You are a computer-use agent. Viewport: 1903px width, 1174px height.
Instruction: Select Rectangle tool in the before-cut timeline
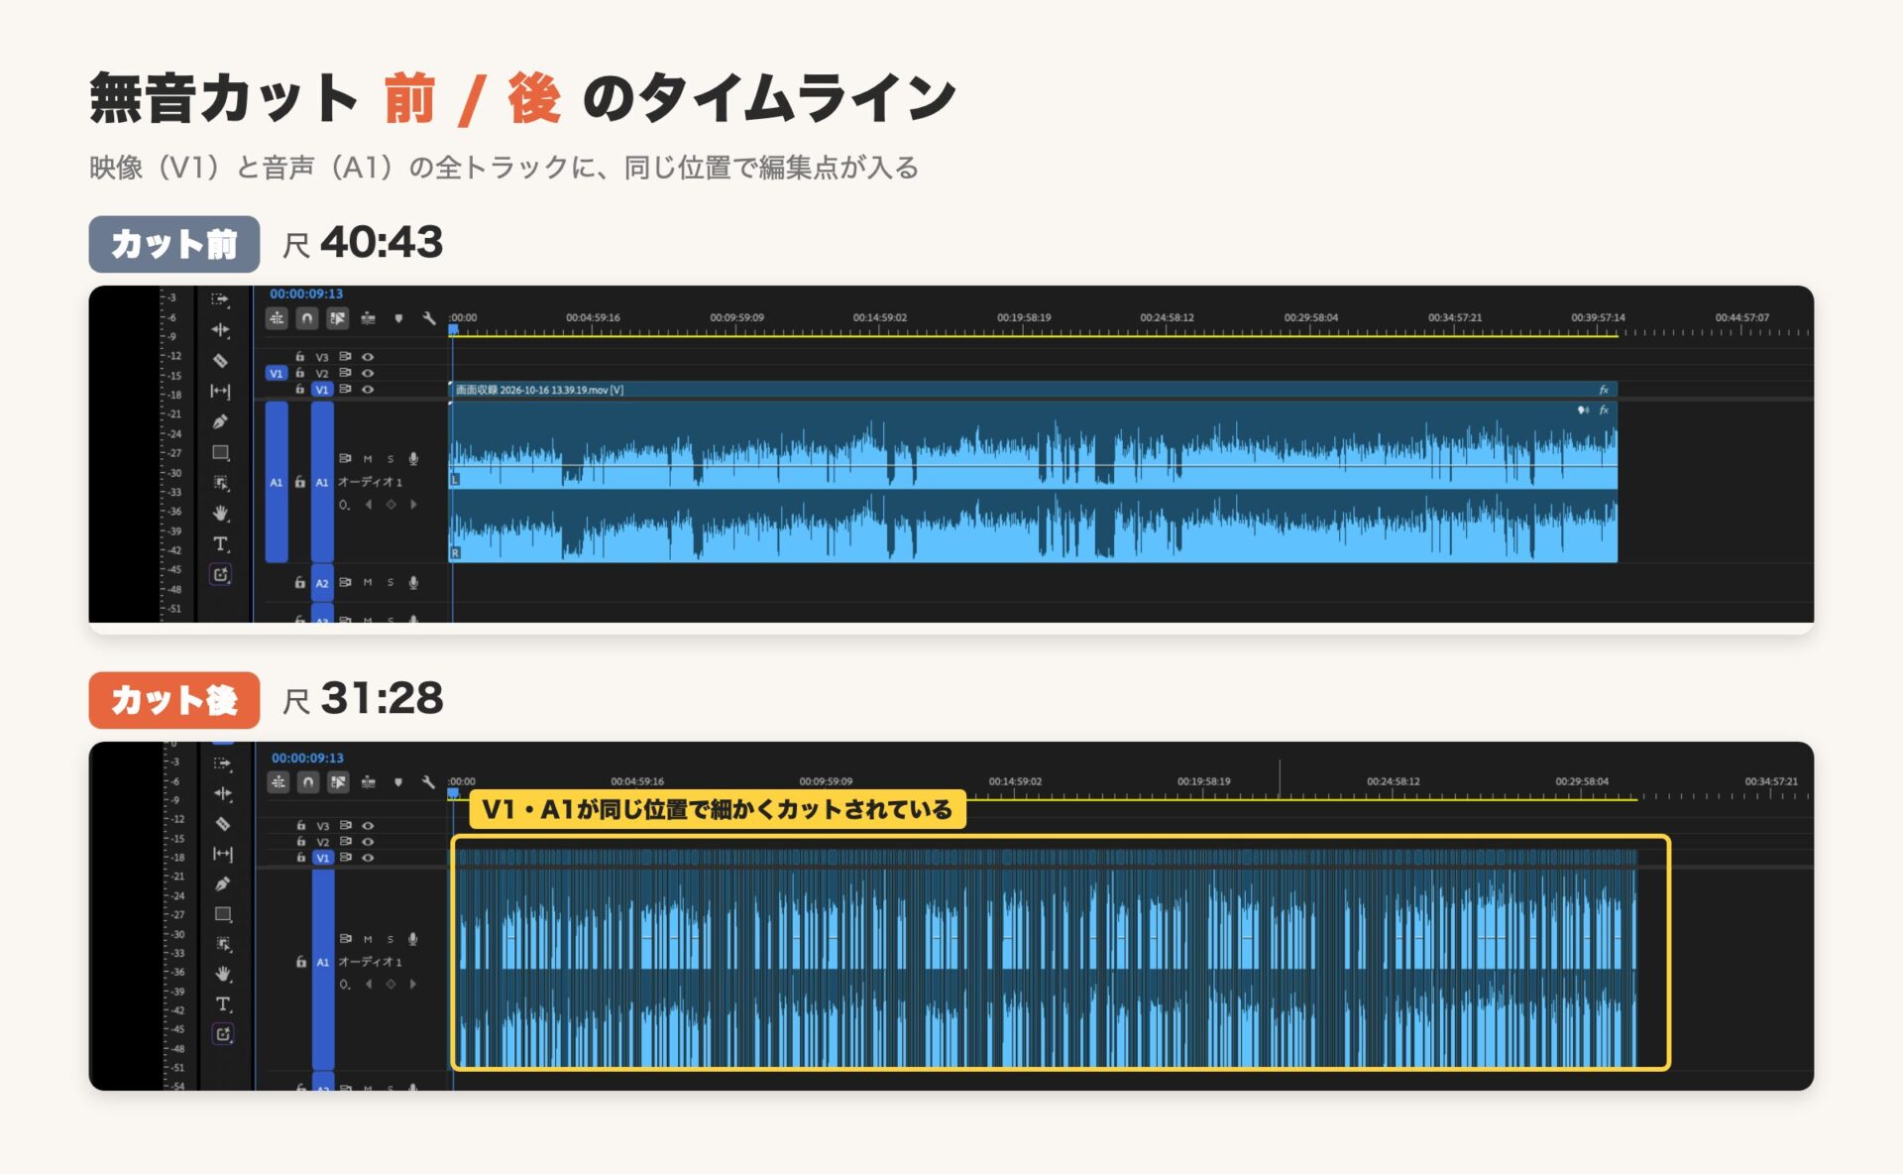coord(220,452)
